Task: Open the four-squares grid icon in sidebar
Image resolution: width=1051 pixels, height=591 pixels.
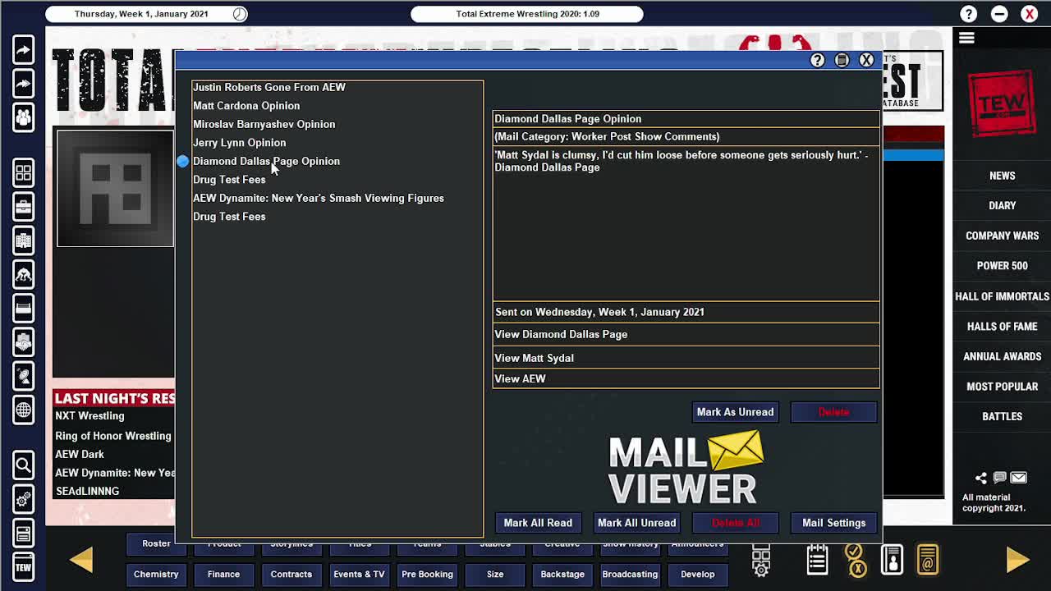Action: pos(23,173)
